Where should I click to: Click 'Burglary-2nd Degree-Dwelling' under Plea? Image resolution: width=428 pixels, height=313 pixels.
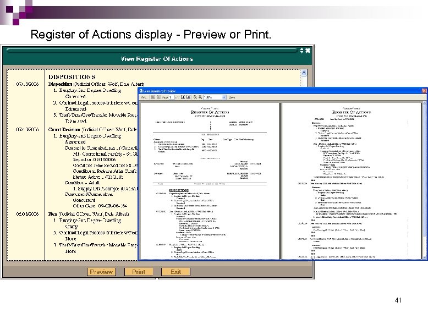click(x=87, y=220)
